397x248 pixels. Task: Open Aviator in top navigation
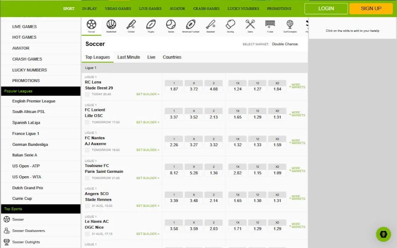[177, 9]
